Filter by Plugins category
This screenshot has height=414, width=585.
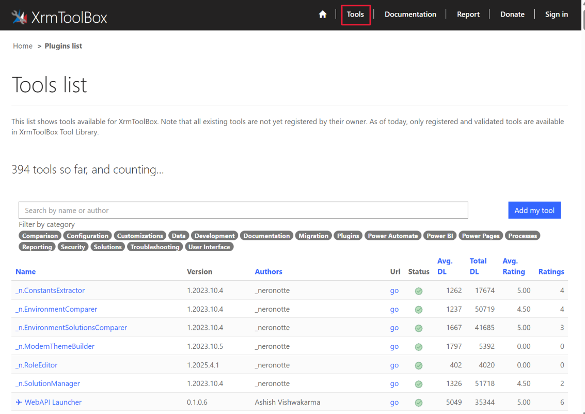click(347, 236)
